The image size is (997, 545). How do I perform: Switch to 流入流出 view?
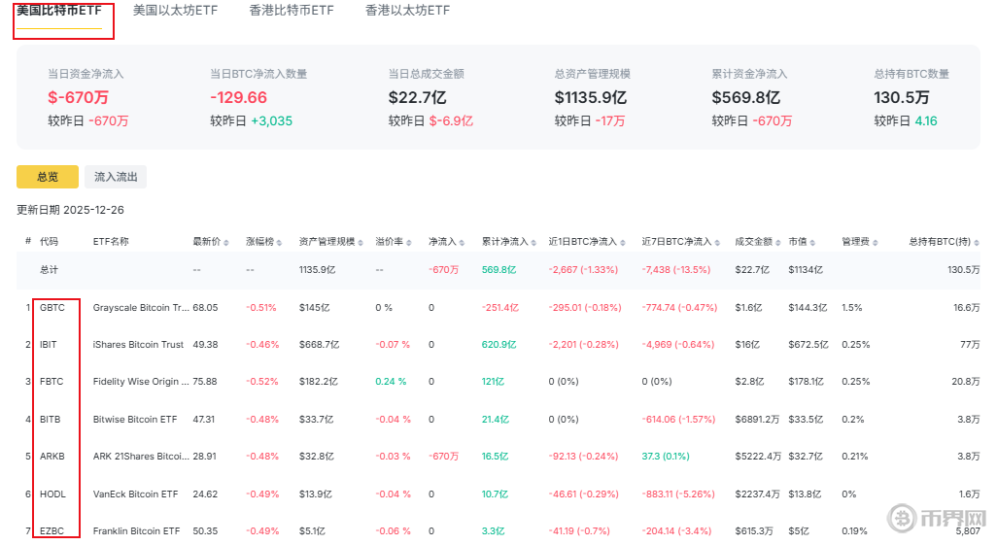point(116,177)
